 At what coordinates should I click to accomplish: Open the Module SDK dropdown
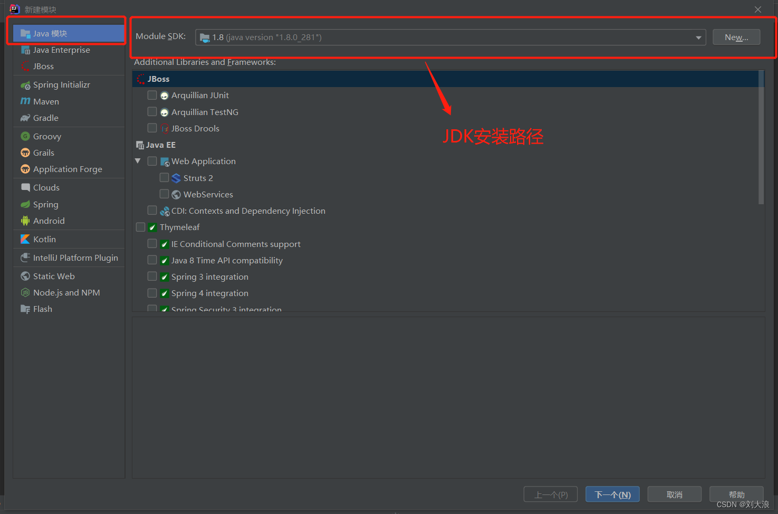pos(450,37)
